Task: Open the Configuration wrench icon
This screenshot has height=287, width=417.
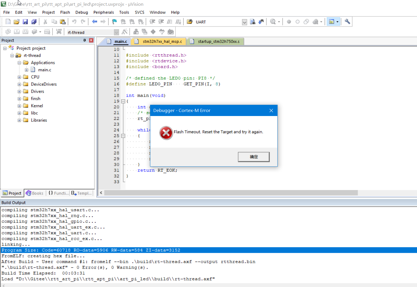Action: click(347, 22)
